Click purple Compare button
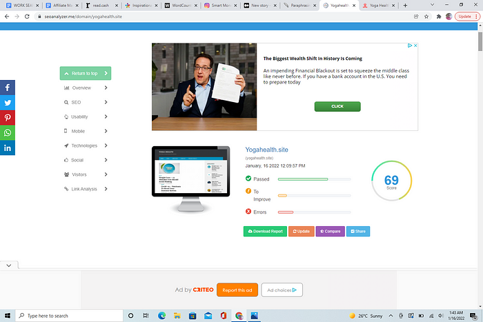483x322 pixels. [331, 231]
